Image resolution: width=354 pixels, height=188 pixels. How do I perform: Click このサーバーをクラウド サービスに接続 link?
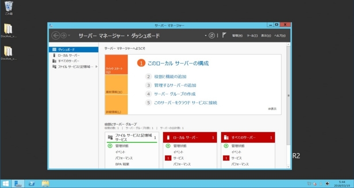point(185,103)
